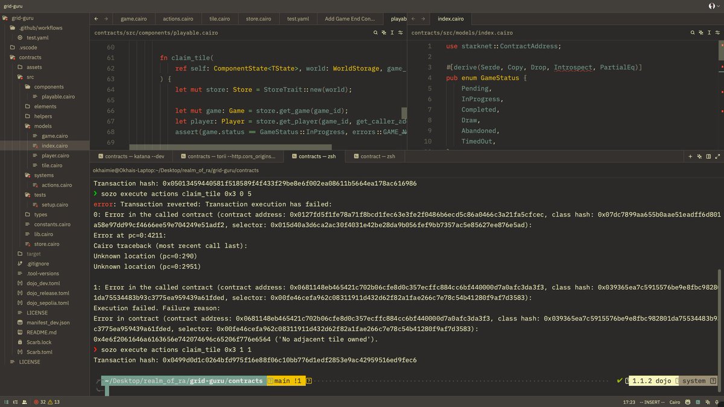Screen dimensions: 724x407
Task: Click the account icon in the top-right corner
Action: click(x=712, y=5)
